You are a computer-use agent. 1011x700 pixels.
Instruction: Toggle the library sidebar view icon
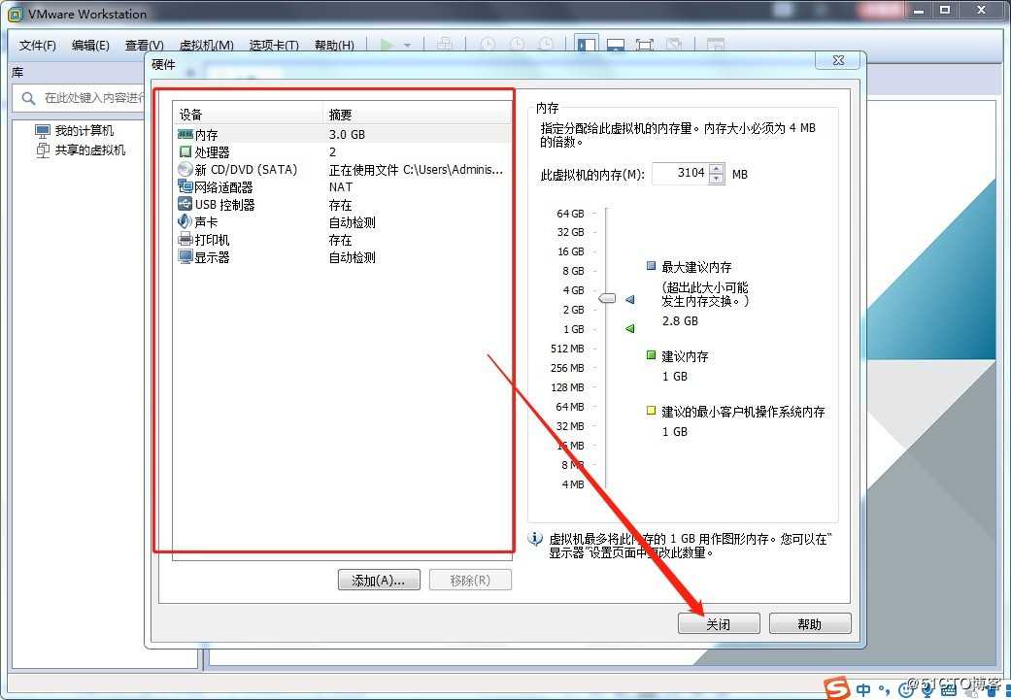(x=587, y=44)
